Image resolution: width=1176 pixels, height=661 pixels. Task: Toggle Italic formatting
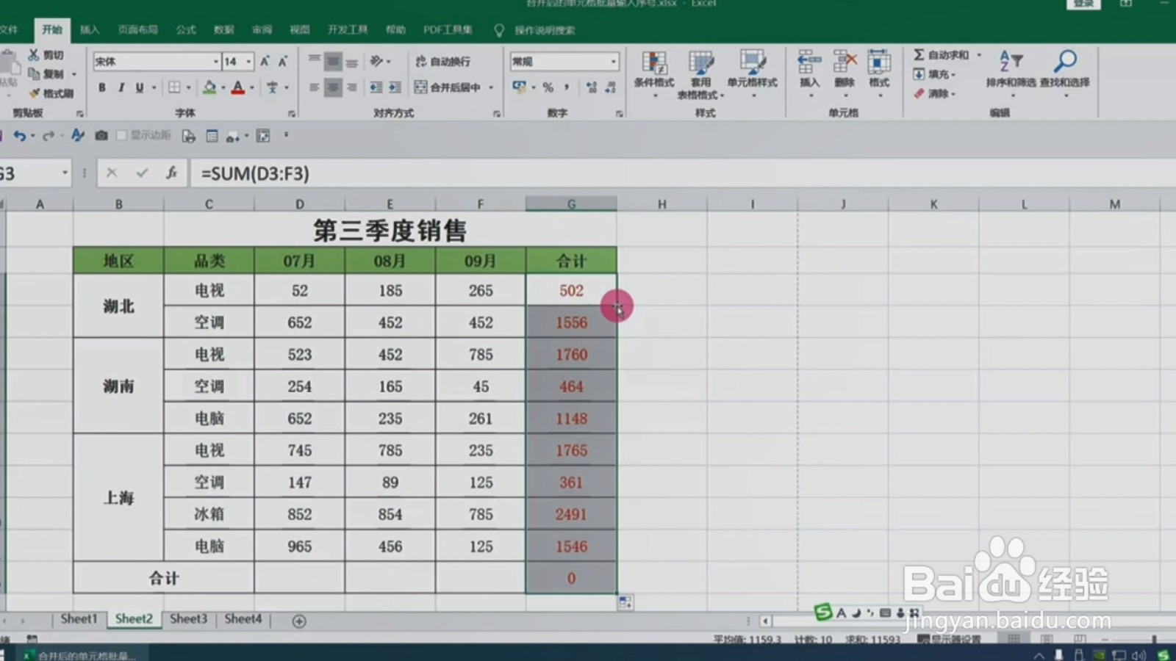pyautogui.click(x=120, y=87)
